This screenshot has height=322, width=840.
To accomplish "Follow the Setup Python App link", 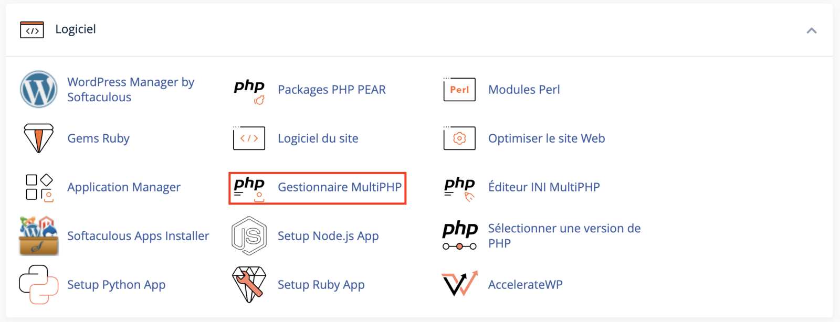I will click(x=117, y=285).
